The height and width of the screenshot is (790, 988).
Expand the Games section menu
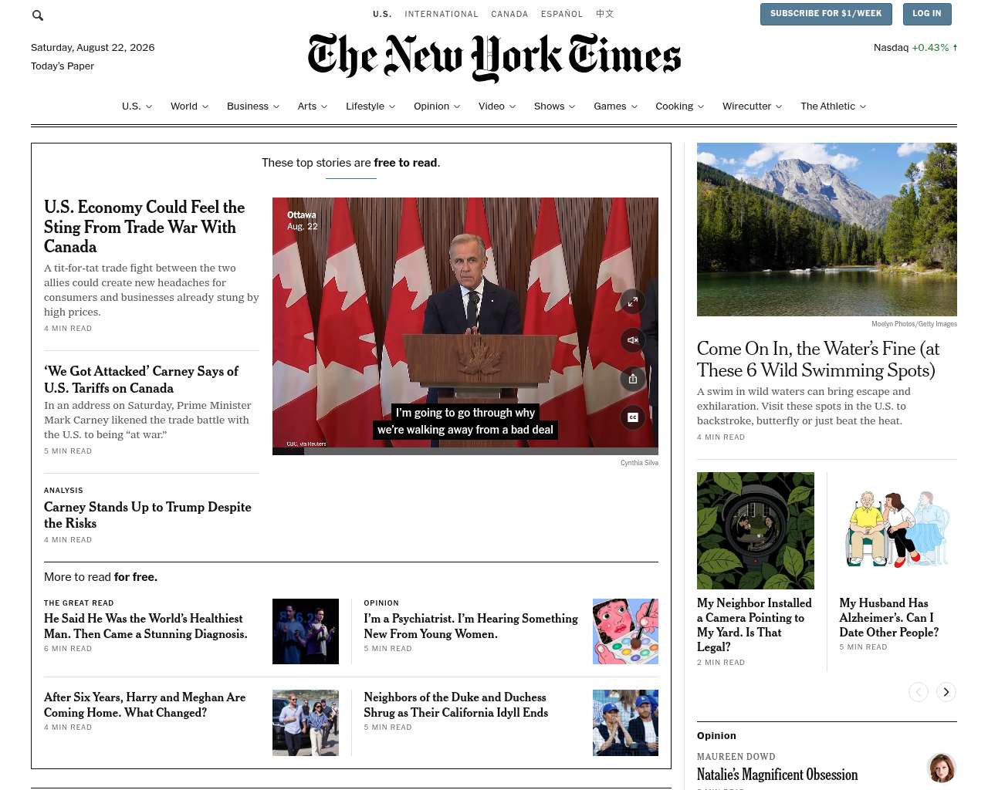tap(615, 106)
